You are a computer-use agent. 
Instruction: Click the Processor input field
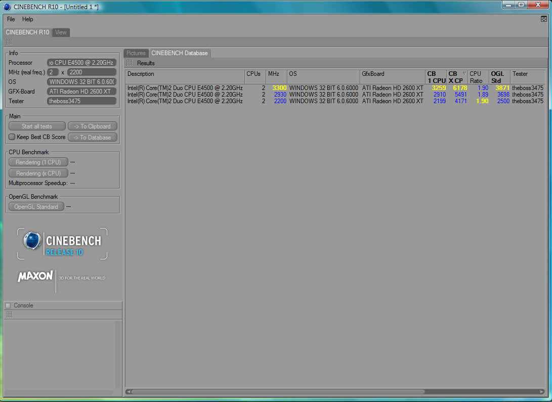81,63
